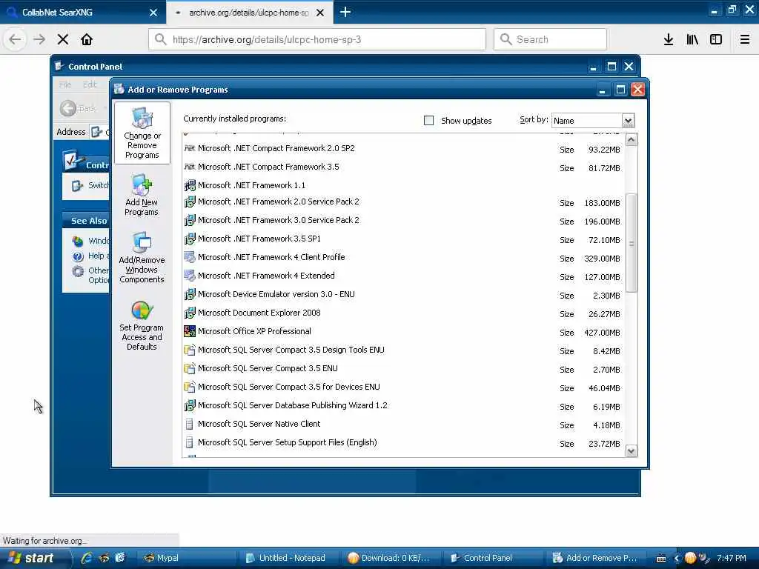The width and height of the screenshot is (759, 569).
Task: Expand hidden system tray icons arrow
Action: (x=677, y=559)
